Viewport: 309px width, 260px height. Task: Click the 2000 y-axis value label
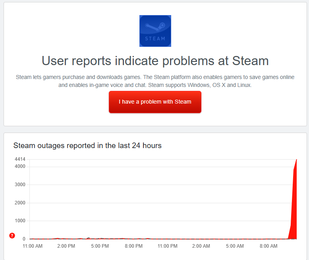20,203
